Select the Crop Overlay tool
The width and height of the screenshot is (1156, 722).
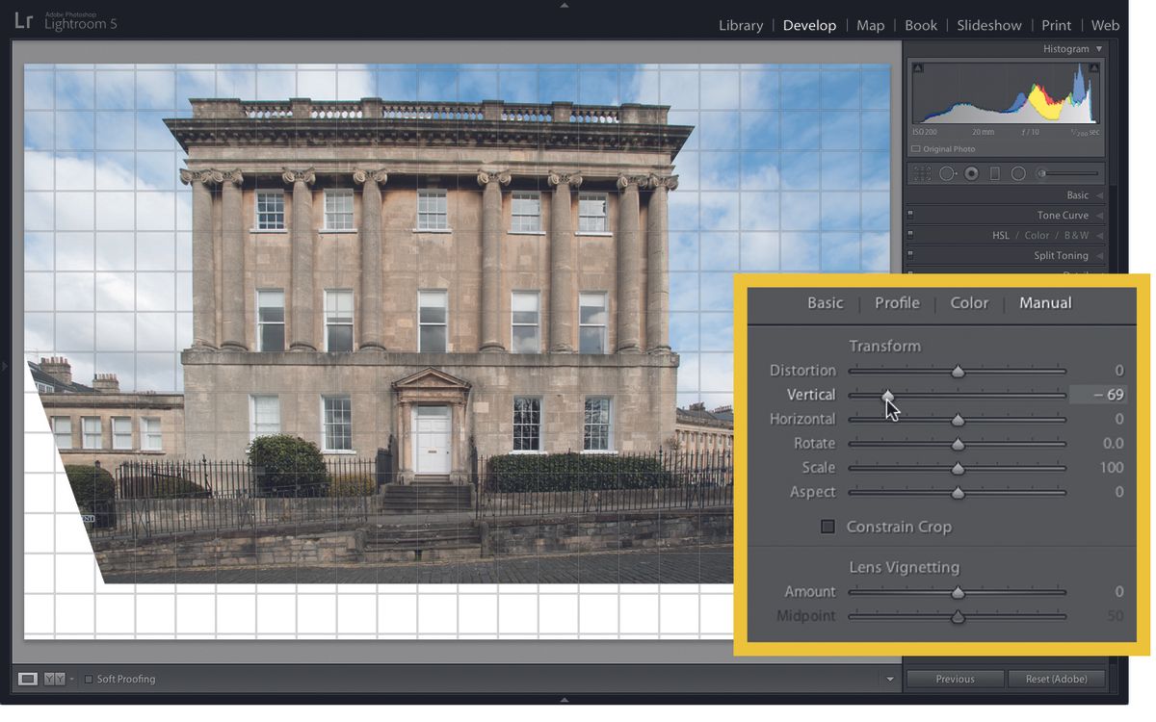pos(920,173)
